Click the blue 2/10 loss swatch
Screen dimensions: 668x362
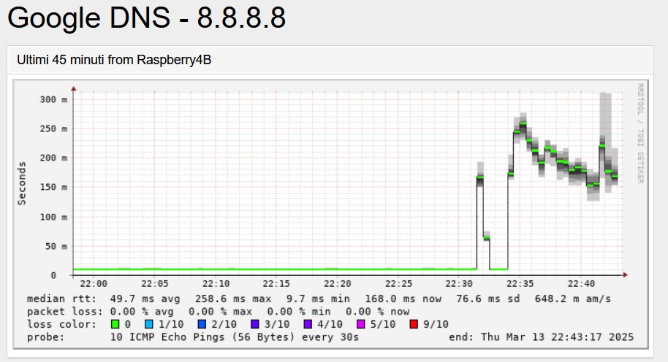(x=202, y=324)
